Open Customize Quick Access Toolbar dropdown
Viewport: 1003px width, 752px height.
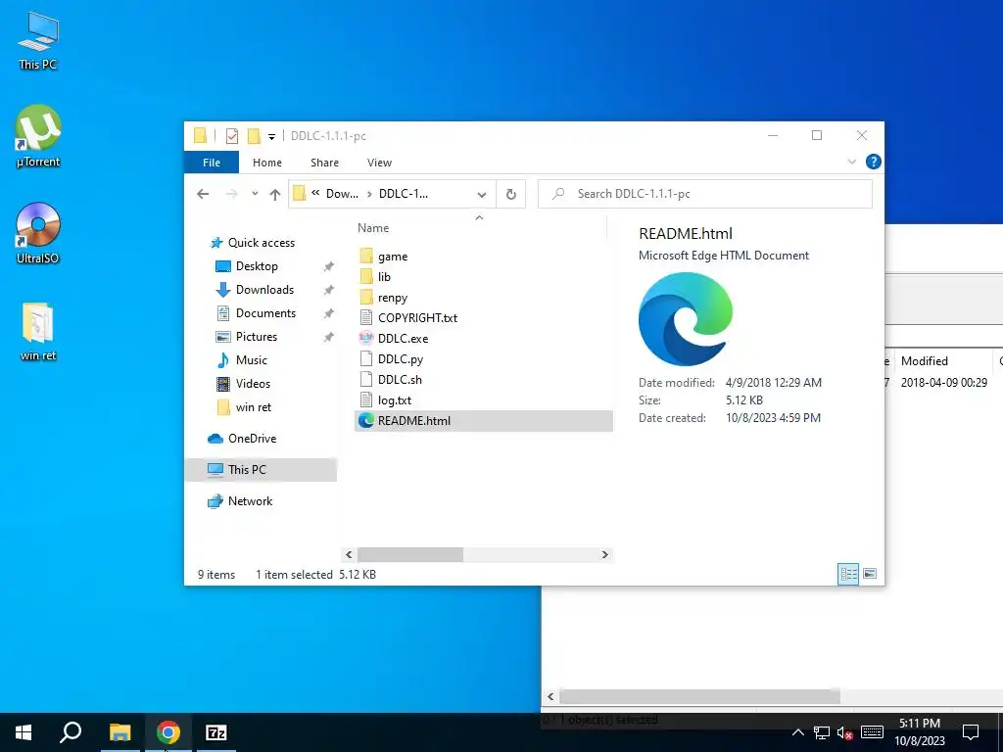tap(272, 136)
